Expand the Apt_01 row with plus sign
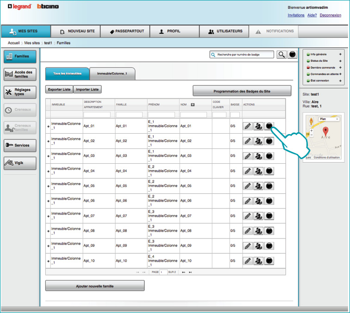The image size is (350, 313). pos(48,126)
